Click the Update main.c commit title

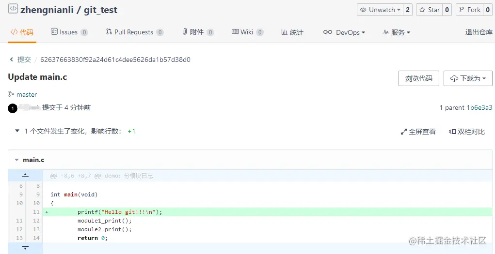(37, 77)
